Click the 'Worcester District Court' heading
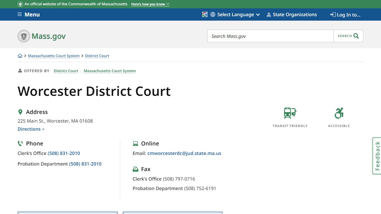 pyautogui.click(x=94, y=91)
